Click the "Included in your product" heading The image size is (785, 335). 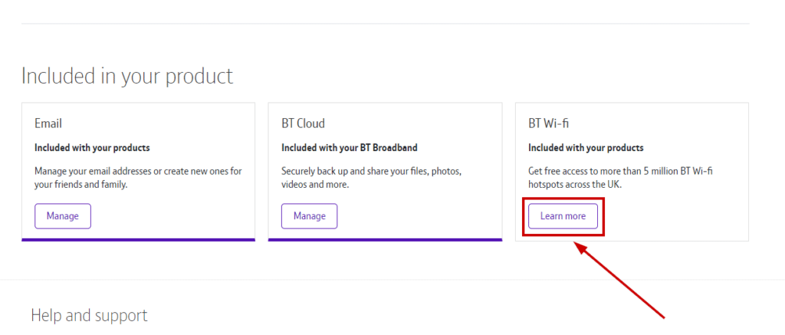(x=127, y=76)
